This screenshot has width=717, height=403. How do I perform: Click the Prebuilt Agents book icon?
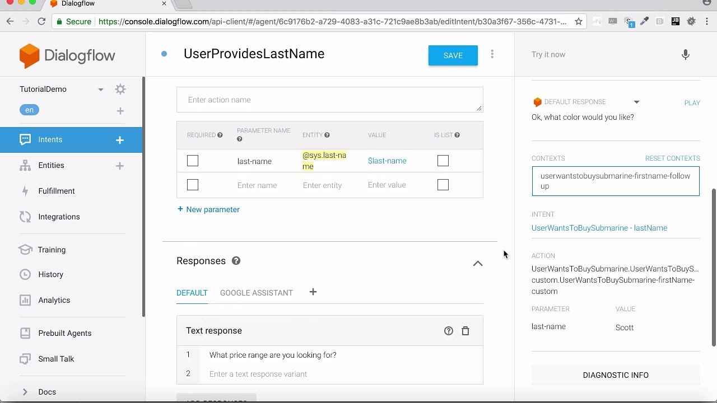point(25,333)
